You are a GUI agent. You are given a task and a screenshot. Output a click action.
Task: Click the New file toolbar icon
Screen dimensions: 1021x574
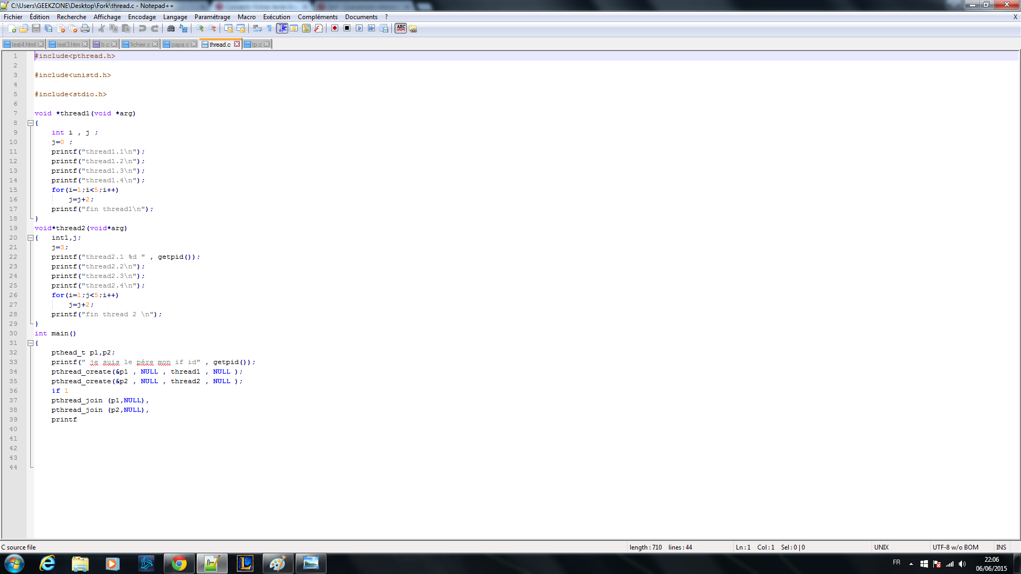[12, 29]
